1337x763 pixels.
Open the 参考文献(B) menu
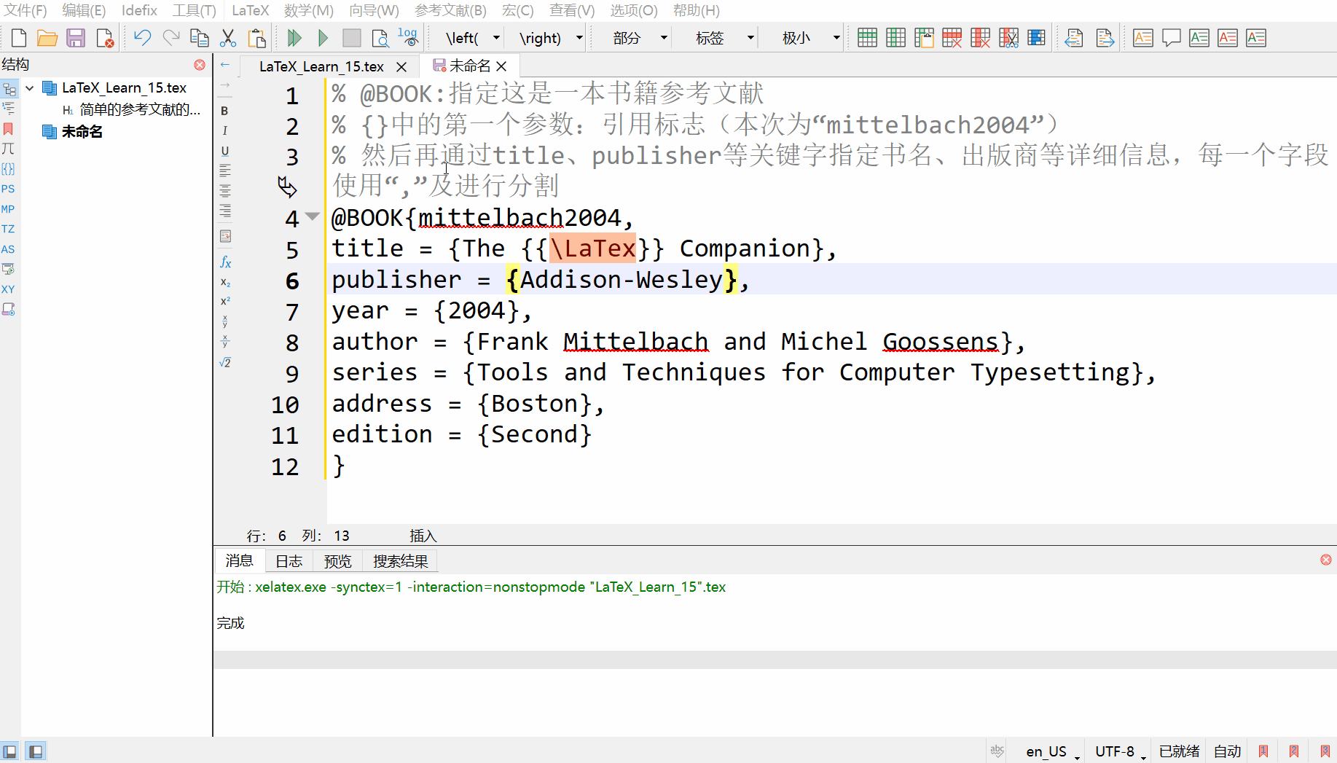point(450,10)
